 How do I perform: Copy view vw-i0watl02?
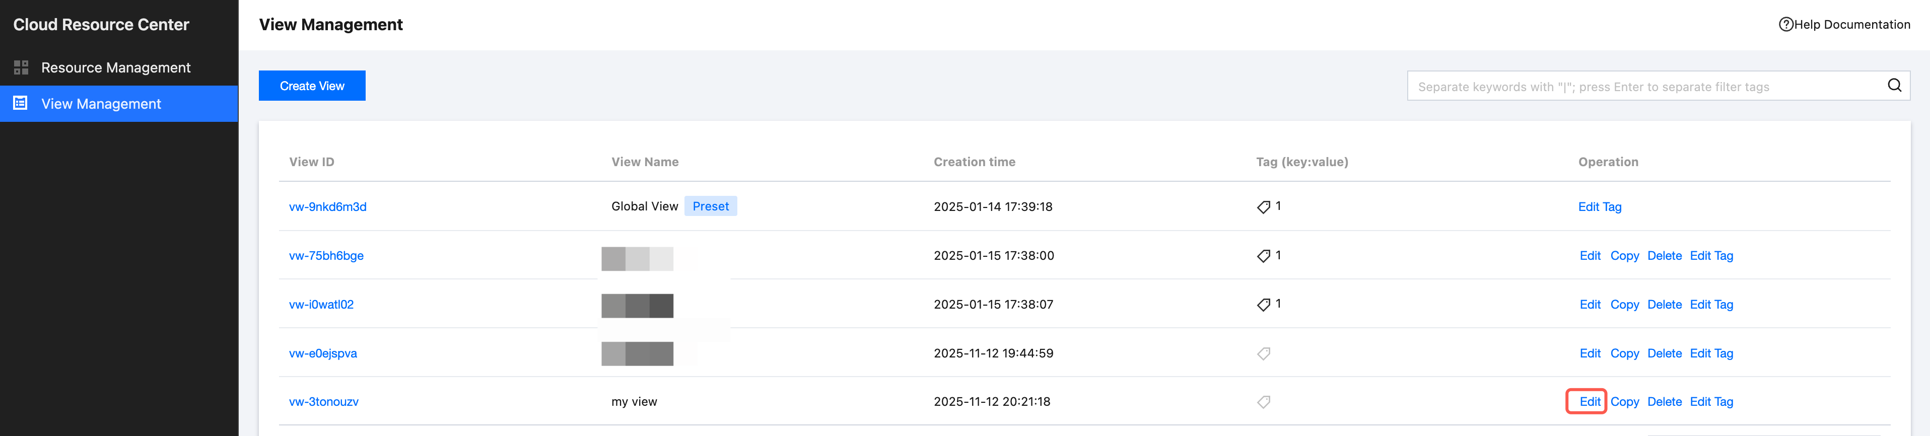point(1624,304)
